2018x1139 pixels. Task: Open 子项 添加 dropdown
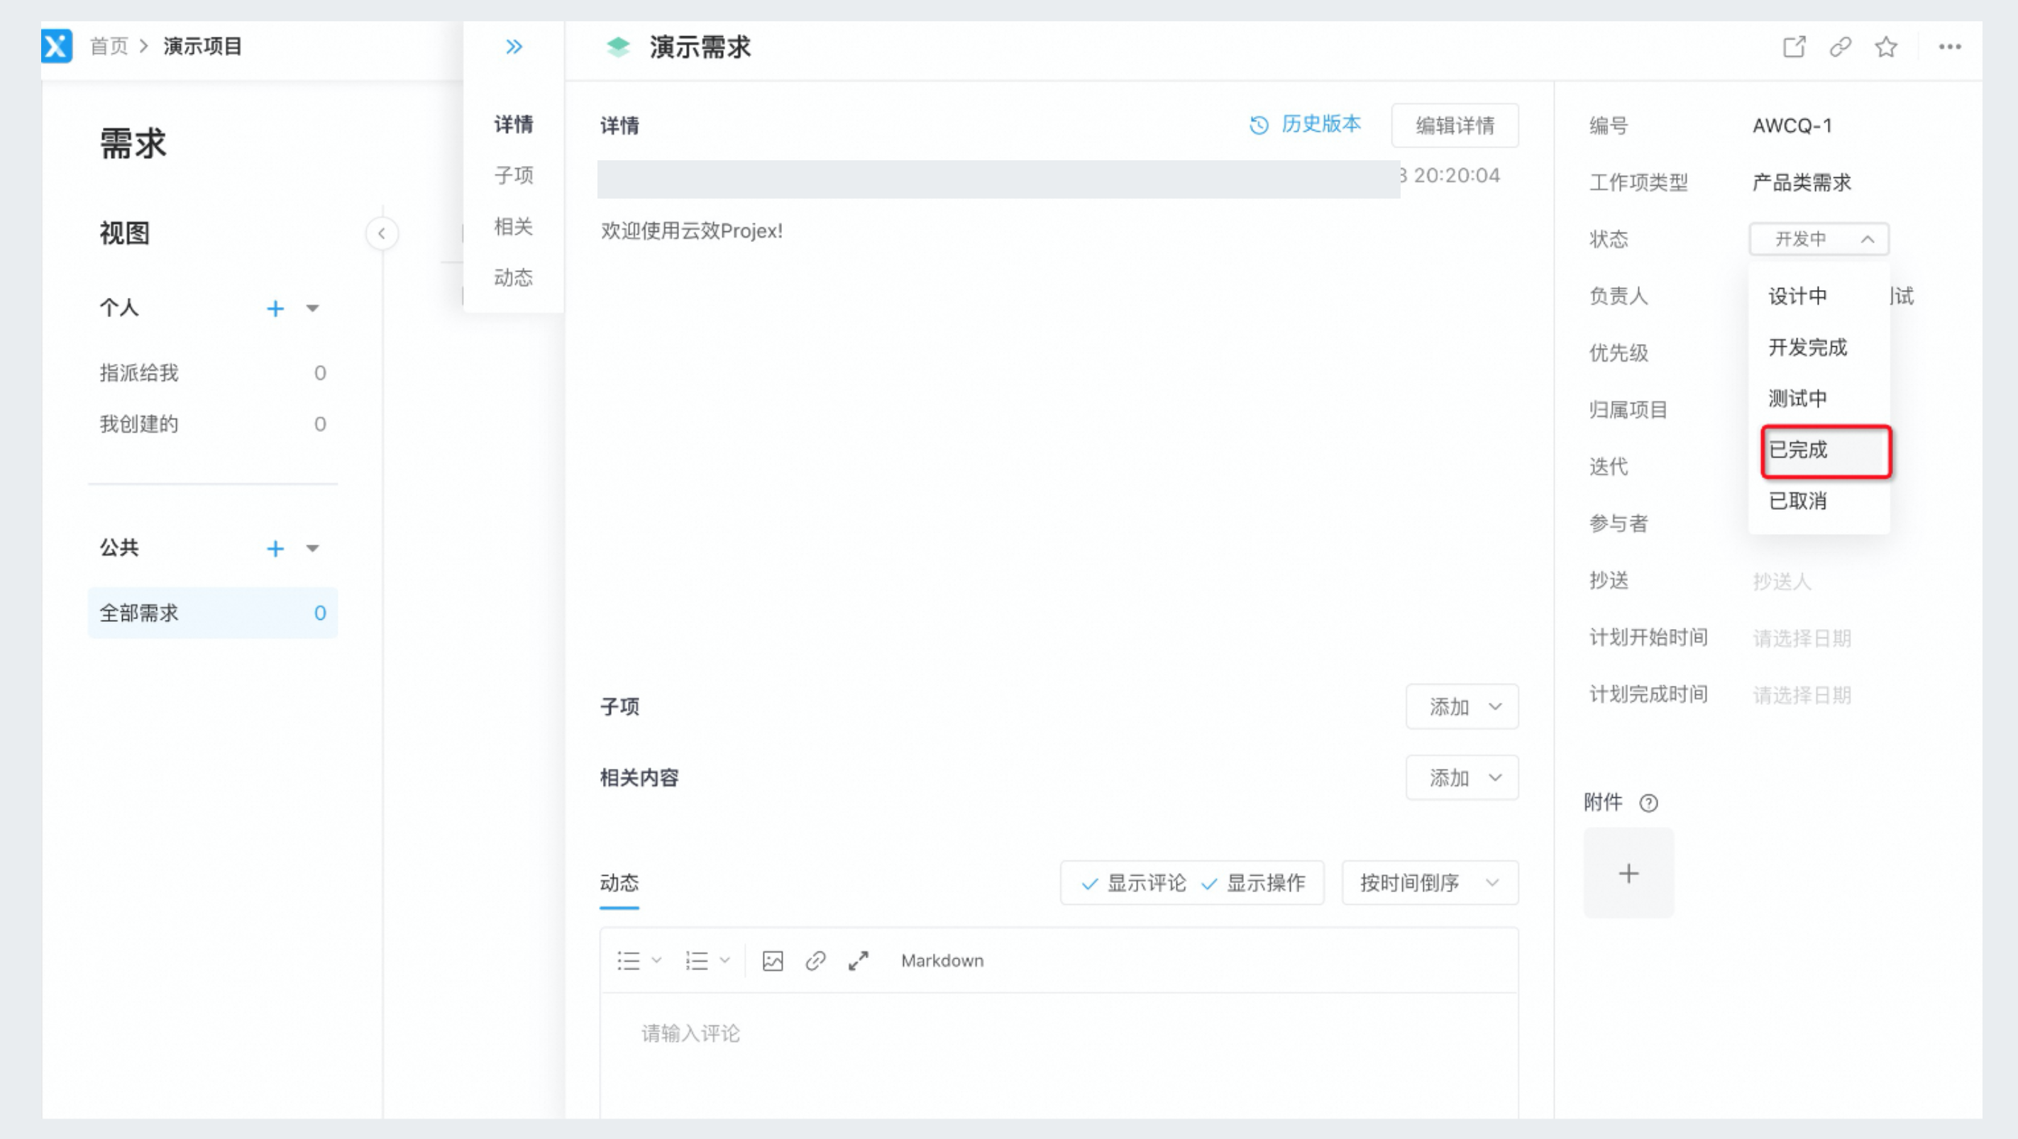(1462, 707)
